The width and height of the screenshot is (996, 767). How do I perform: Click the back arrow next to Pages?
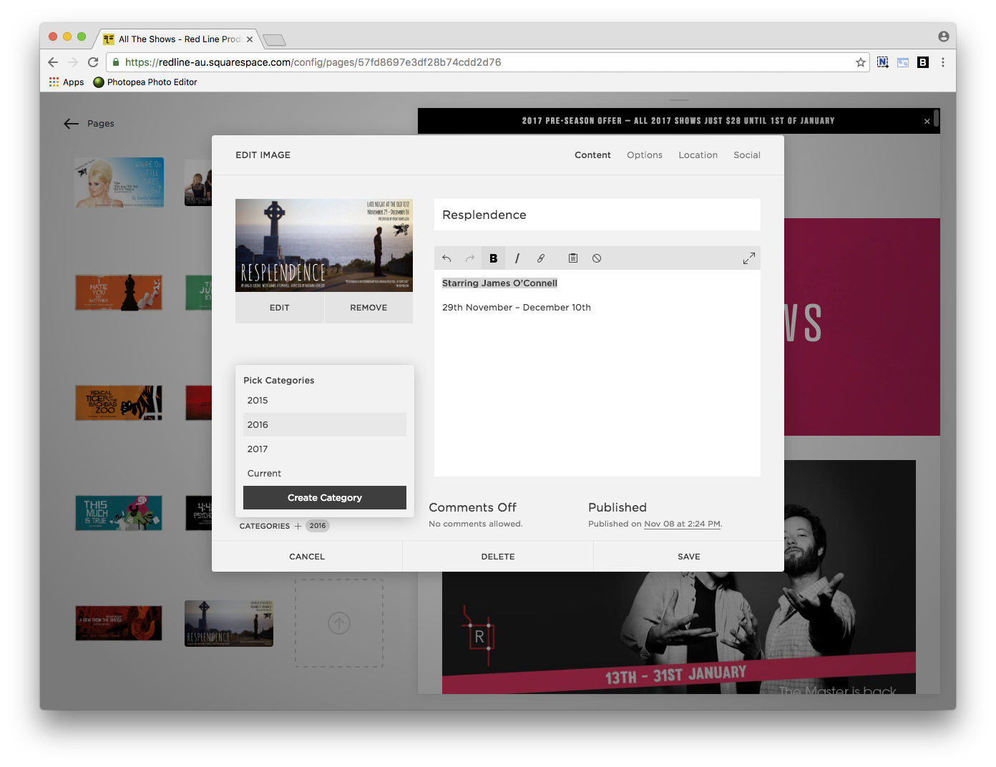pos(71,124)
